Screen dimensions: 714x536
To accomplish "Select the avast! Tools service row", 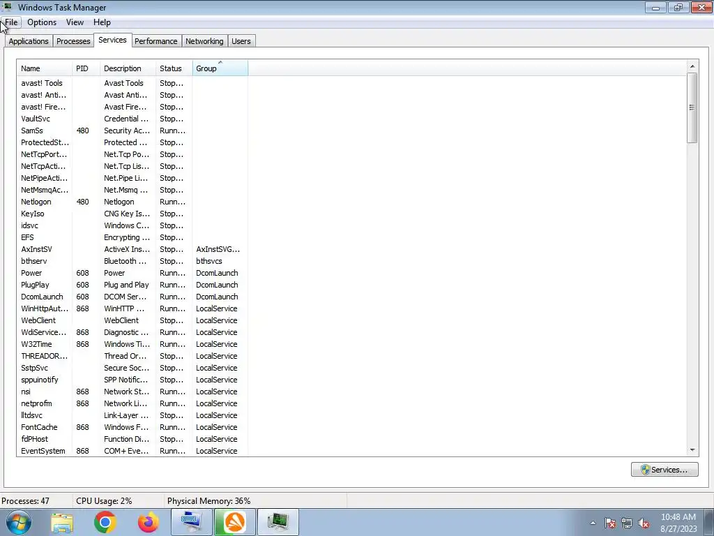I will coord(132,83).
